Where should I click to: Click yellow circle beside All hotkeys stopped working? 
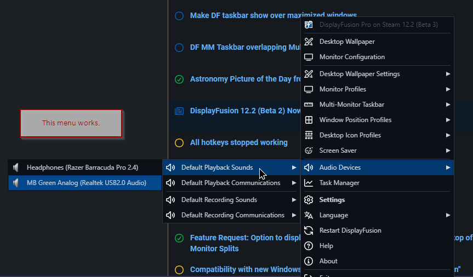pos(179,143)
